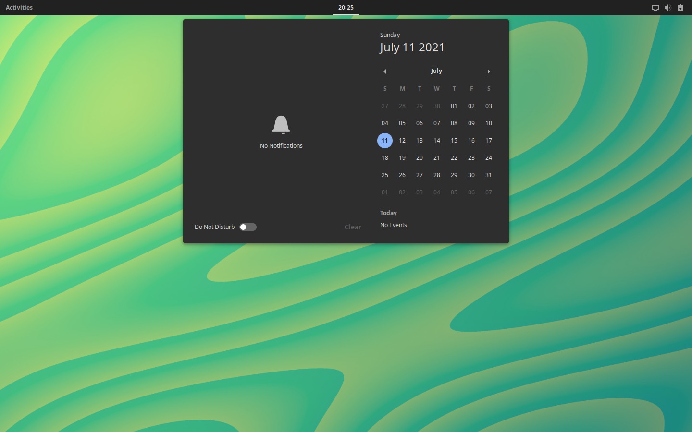Close the calendar via the 20:25 clock
The height and width of the screenshot is (432, 692).
click(346, 8)
